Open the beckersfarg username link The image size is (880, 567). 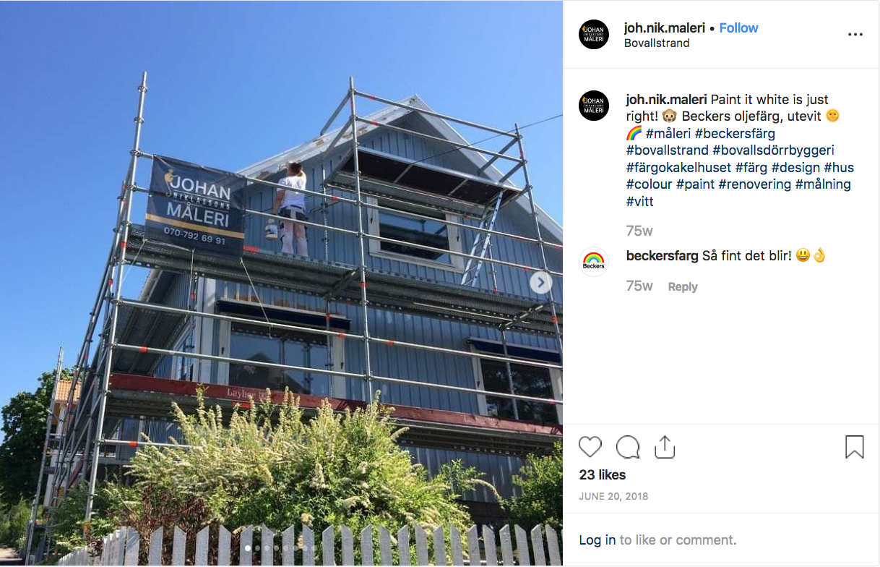663,256
